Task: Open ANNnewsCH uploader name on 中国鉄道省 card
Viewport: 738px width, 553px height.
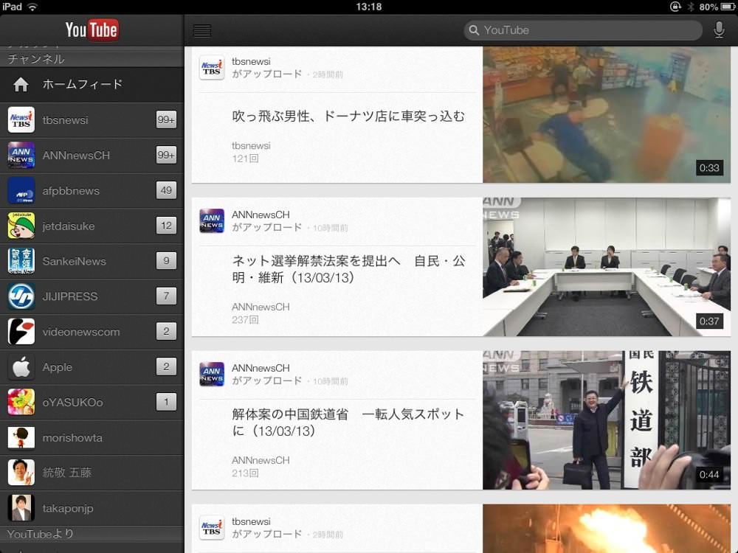Action: click(261, 368)
